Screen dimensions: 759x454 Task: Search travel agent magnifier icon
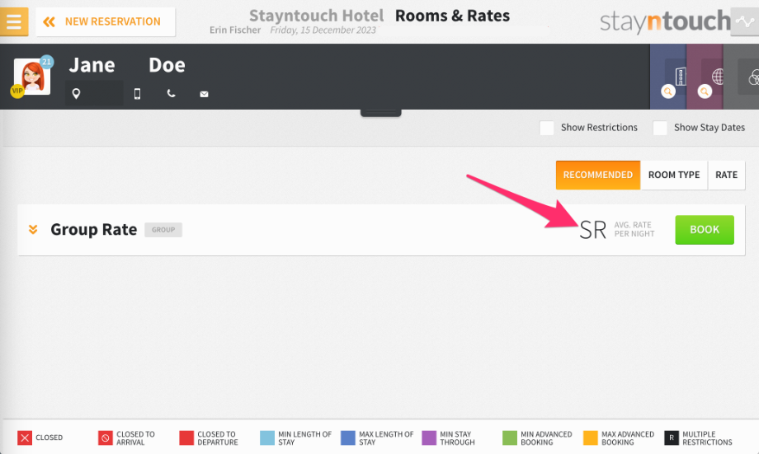pyautogui.click(x=705, y=91)
